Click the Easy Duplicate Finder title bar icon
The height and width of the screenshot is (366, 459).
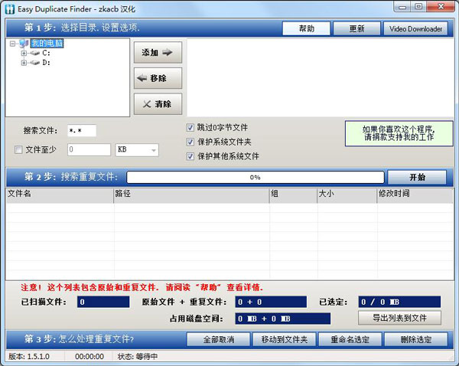click(10, 9)
